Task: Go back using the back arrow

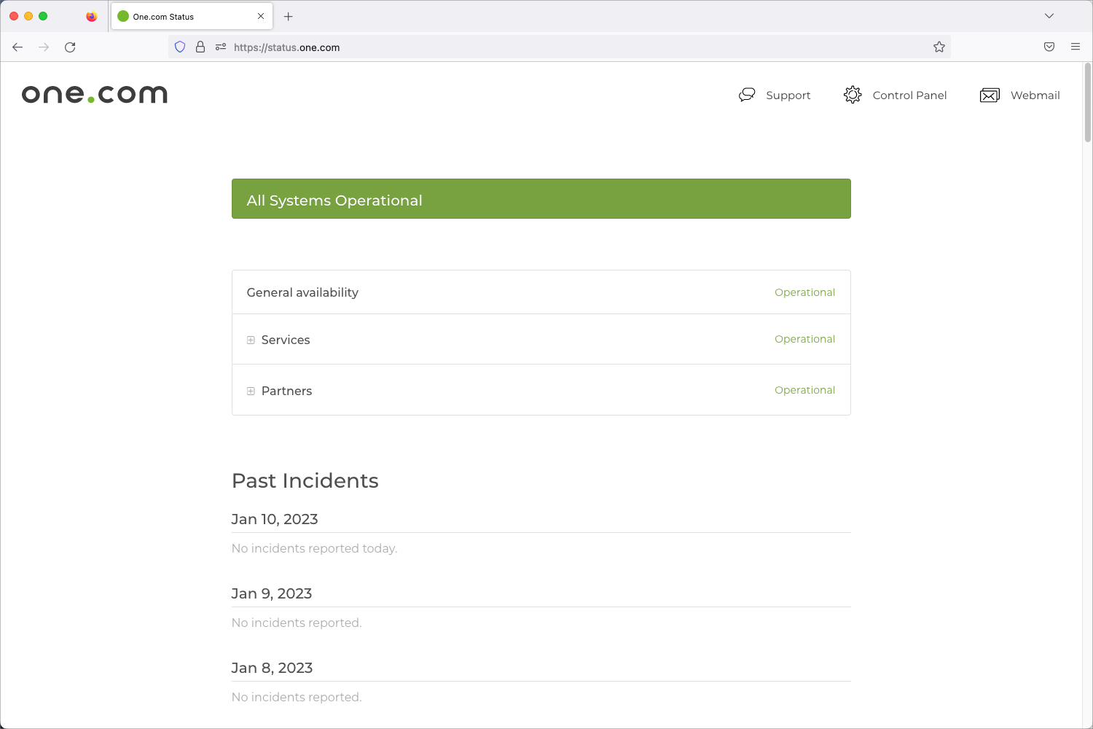Action: [x=17, y=47]
